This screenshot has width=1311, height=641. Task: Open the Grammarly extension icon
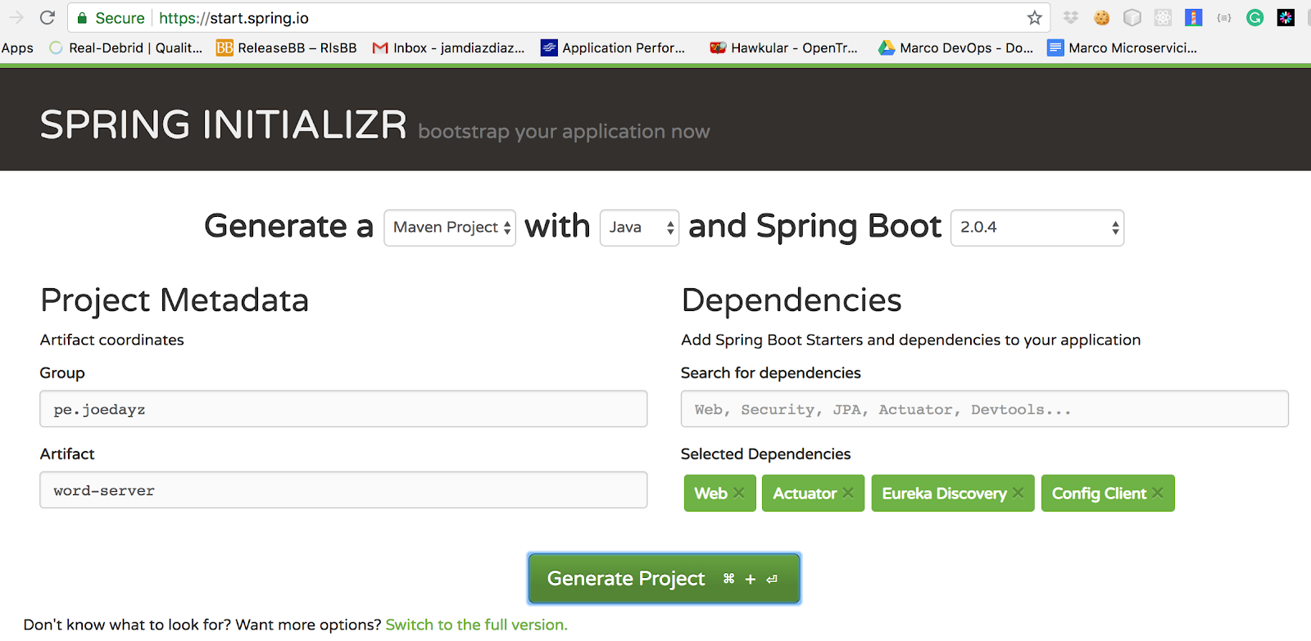[1254, 17]
